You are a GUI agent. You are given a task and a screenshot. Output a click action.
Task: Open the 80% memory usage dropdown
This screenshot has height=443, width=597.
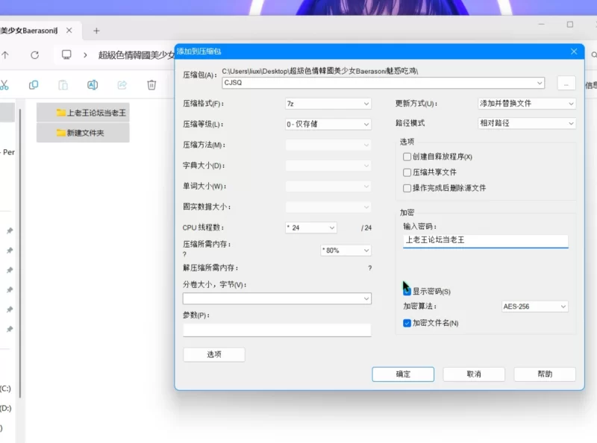(x=346, y=251)
